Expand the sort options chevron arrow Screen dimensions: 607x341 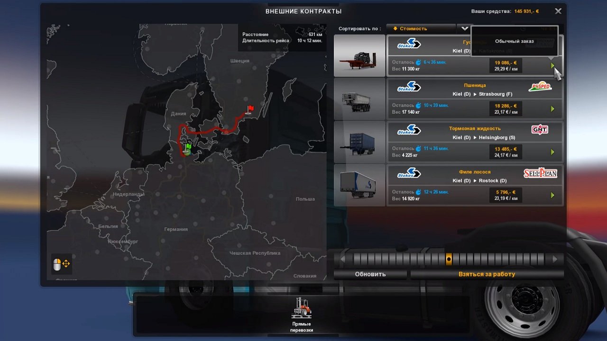click(464, 29)
